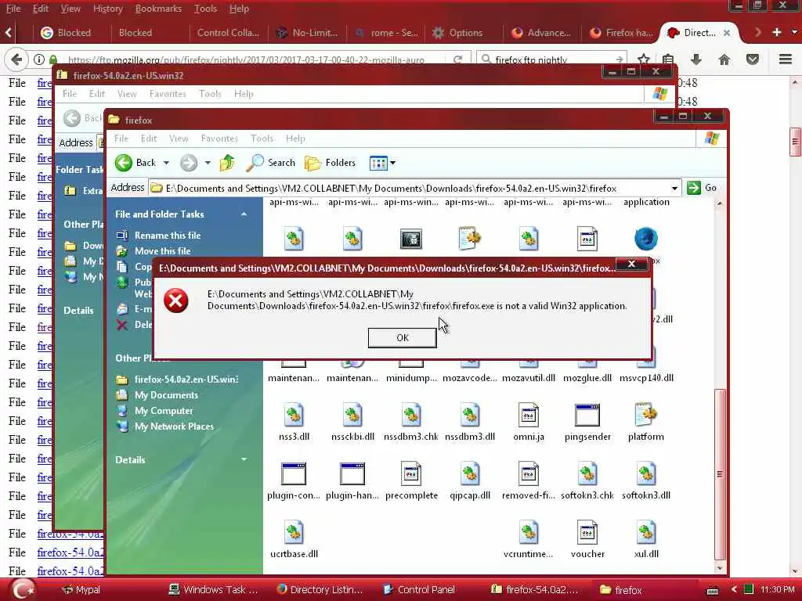Screen dimensions: 802x601
Task: Open firefox-54.0a2.en-US.win32 under Other Places
Action: (x=186, y=380)
